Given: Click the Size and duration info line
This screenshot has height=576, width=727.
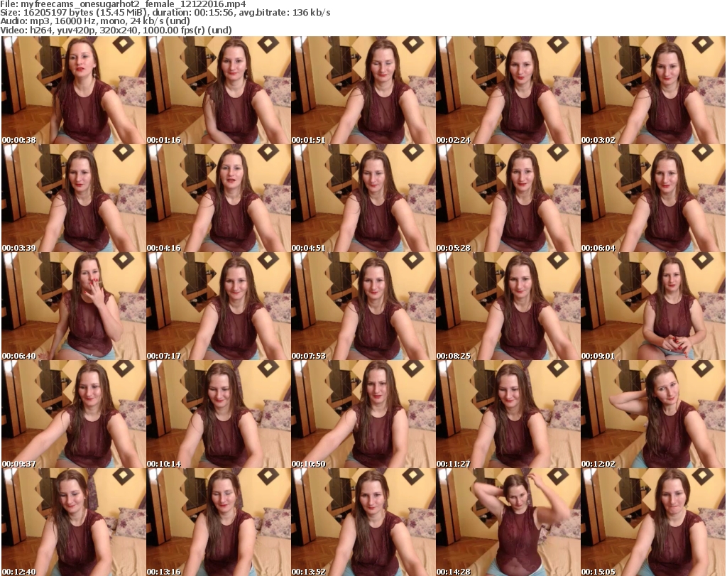Looking at the screenshot, I should [x=165, y=13].
